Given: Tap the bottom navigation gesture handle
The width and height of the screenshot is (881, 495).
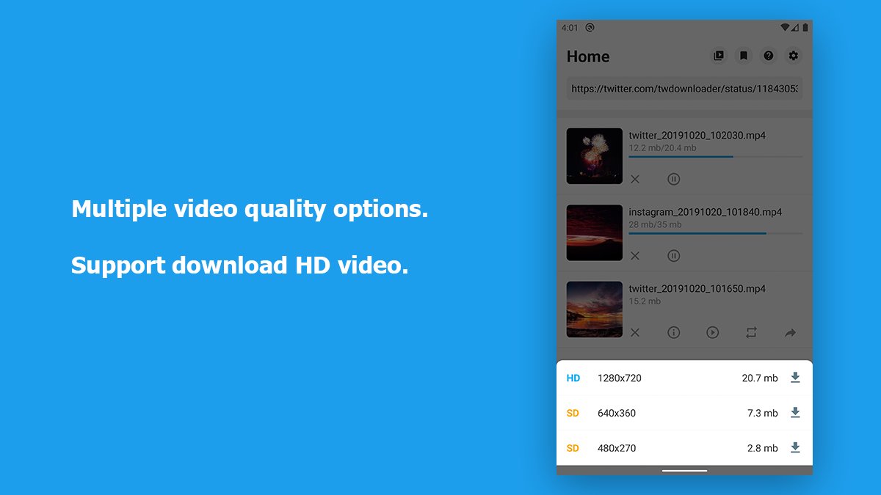Looking at the screenshot, I should click(684, 471).
